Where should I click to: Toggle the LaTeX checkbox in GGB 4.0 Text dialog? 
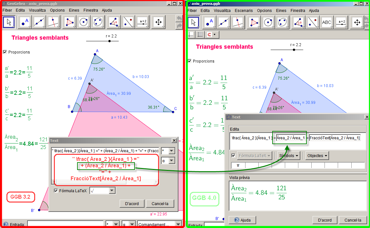point(234,156)
